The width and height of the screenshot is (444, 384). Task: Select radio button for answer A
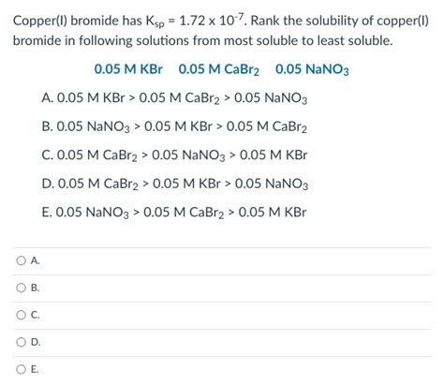(x=21, y=260)
